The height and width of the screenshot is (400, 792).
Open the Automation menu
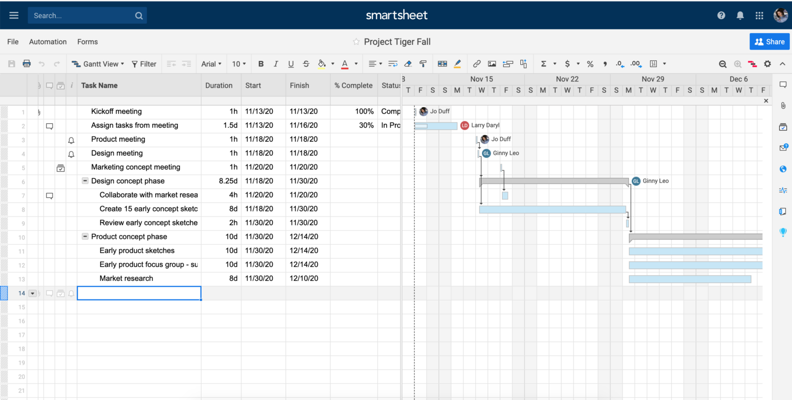pyautogui.click(x=47, y=42)
